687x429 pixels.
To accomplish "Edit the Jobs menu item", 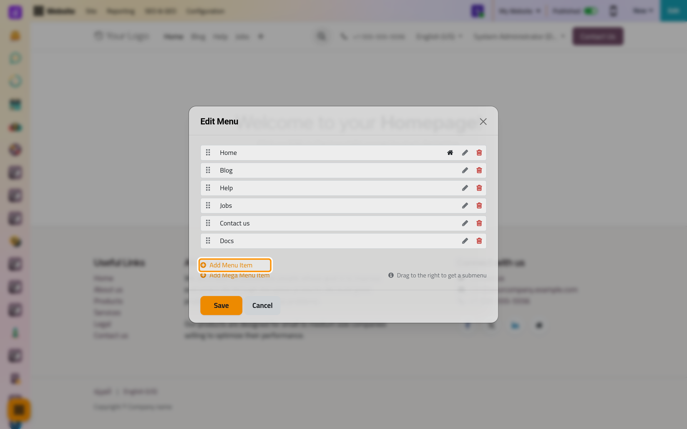I will 465,206.
